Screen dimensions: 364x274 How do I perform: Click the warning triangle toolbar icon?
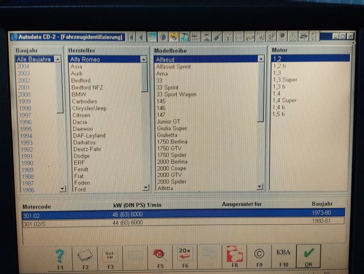[293, 37]
